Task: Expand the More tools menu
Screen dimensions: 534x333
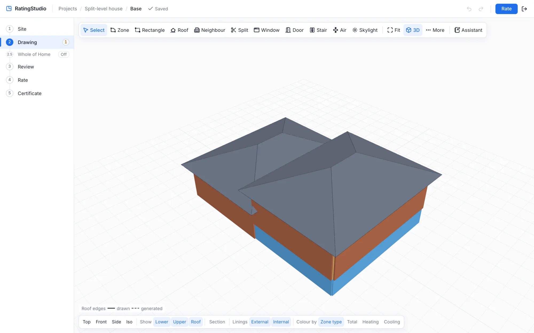Action: point(435,30)
